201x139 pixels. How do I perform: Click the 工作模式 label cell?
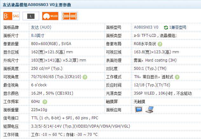tap(114, 77)
